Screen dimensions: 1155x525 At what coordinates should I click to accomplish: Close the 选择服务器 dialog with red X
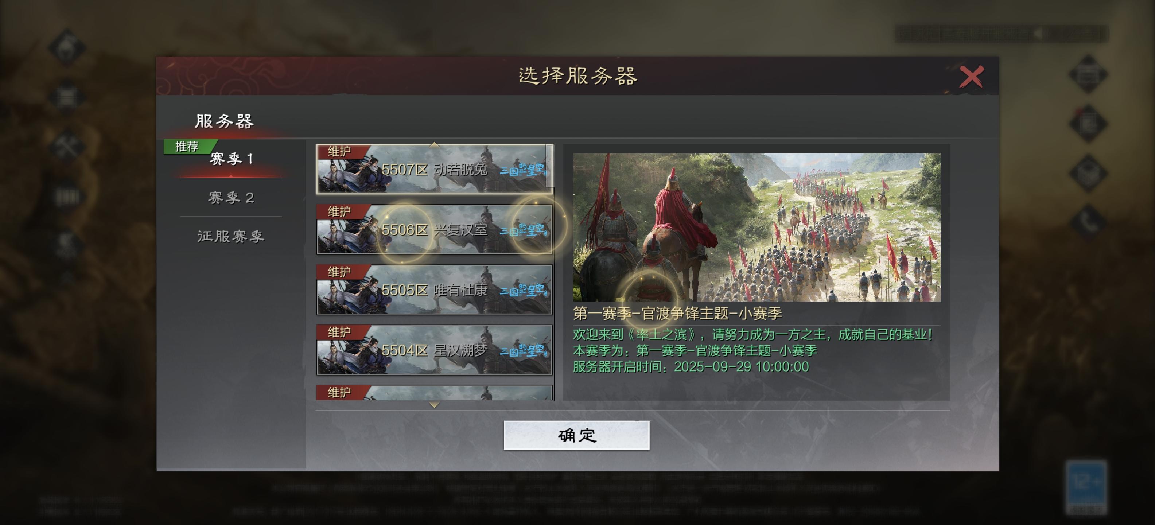(x=971, y=76)
